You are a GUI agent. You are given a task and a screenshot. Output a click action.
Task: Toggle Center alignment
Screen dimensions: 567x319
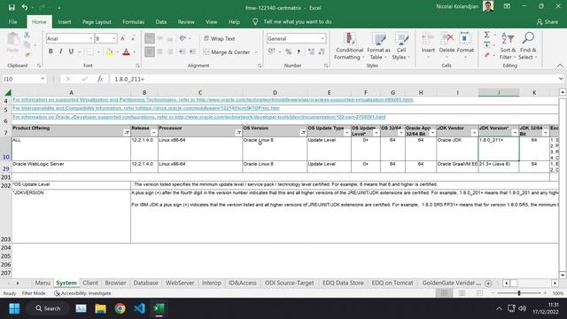point(159,51)
